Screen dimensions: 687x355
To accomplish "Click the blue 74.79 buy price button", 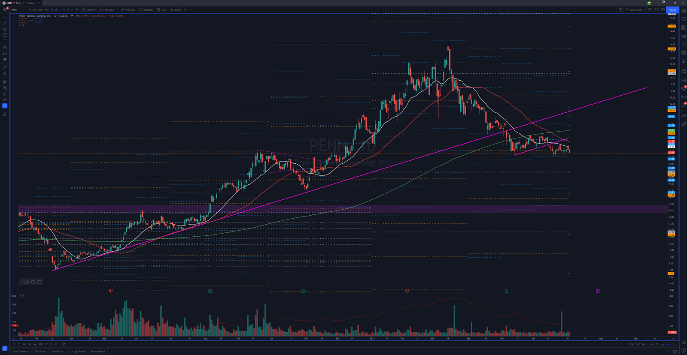I will coord(38,21).
